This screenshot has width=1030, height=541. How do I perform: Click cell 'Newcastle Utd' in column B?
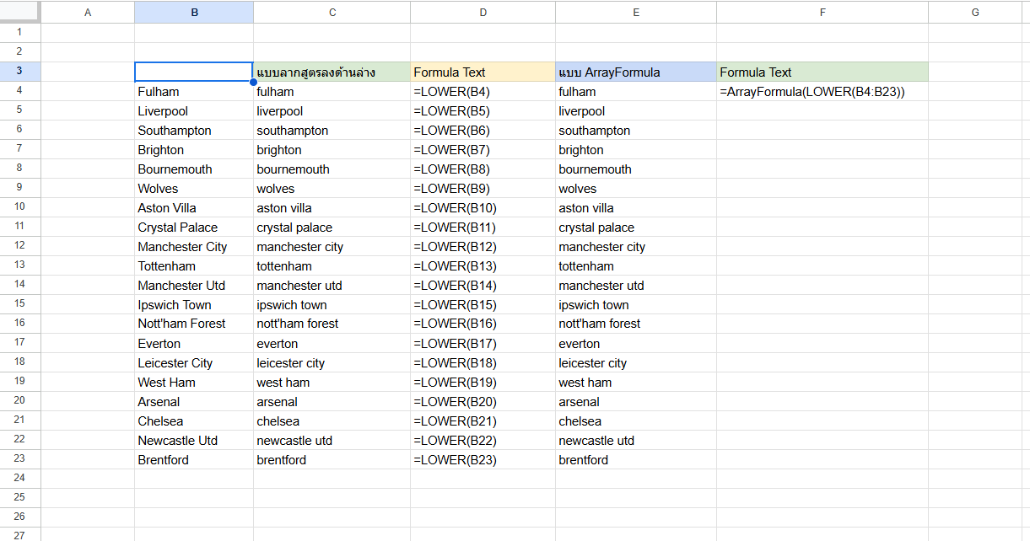tap(194, 440)
